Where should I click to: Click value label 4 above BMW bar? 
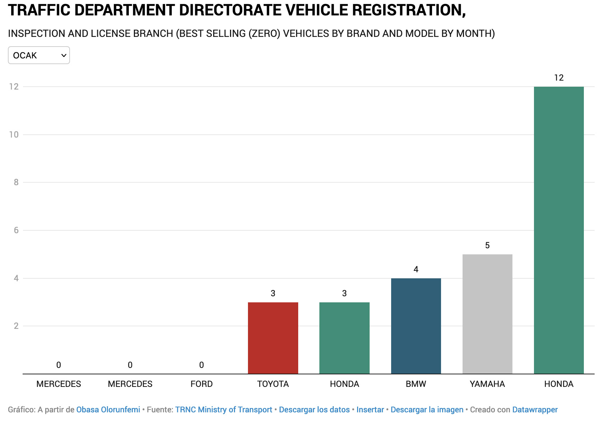(416, 269)
